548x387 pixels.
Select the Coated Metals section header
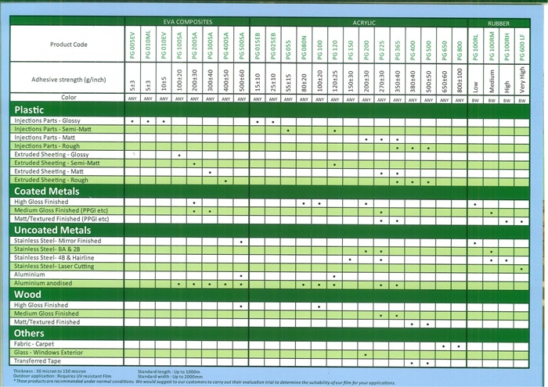pos(48,191)
